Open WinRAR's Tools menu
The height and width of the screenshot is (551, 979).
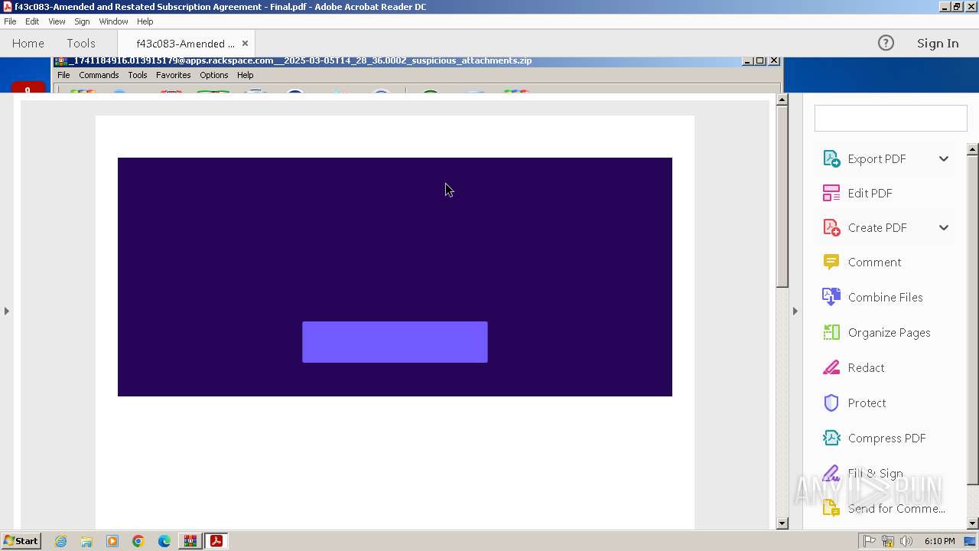coord(138,75)
